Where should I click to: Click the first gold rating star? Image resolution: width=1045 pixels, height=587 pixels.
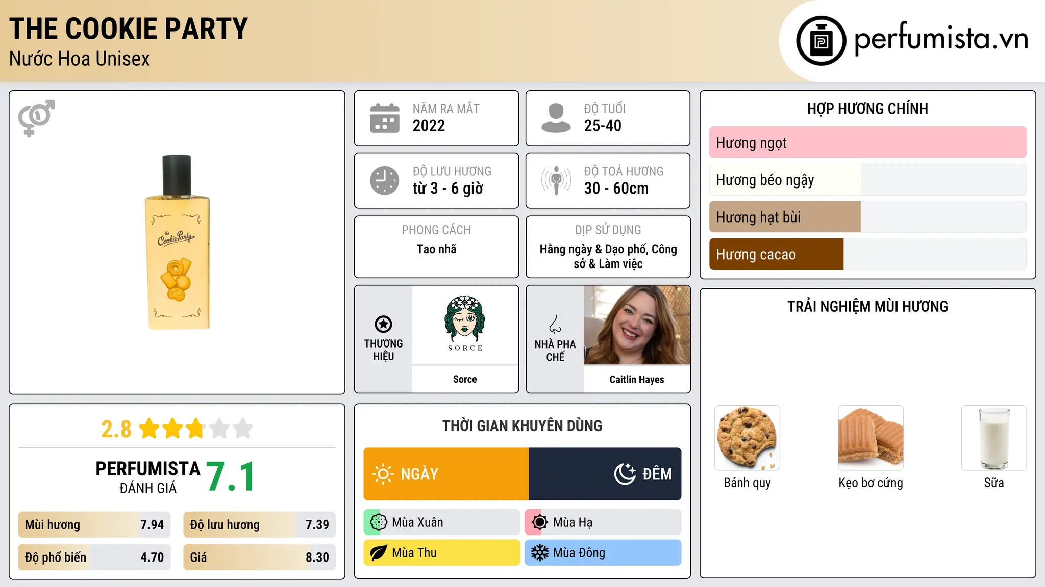[150, 429]
